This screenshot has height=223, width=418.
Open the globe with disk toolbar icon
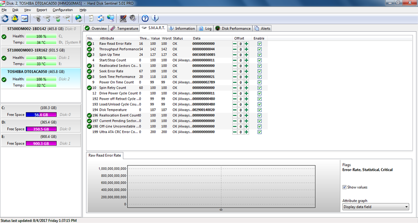(x=78, y=18)
